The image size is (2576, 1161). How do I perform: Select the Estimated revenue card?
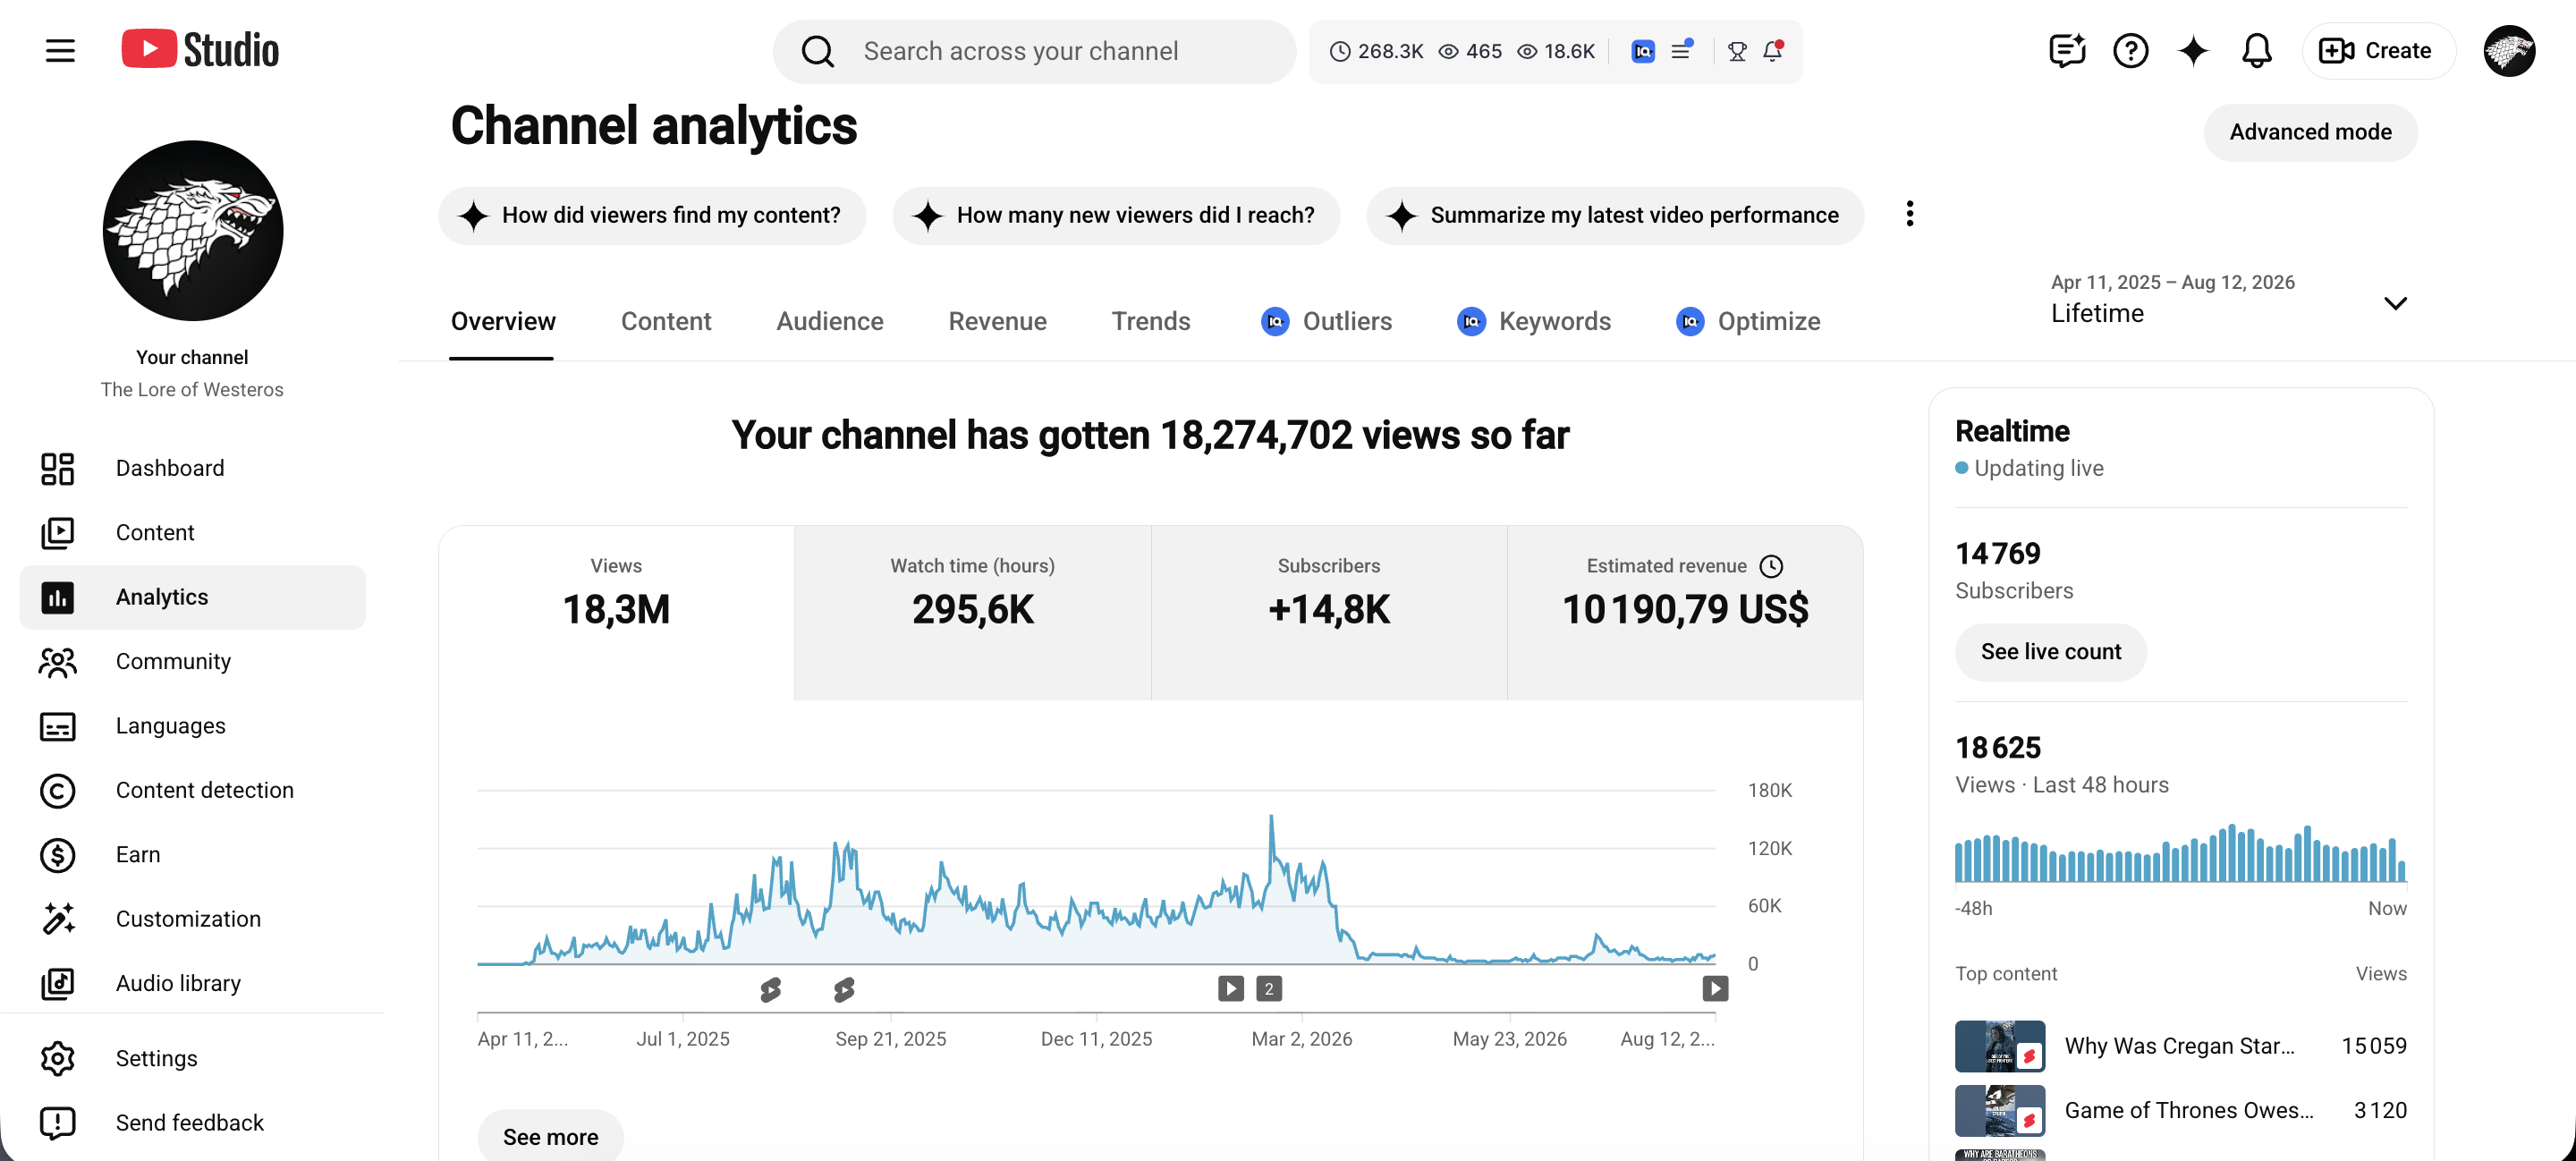pyautogui.click(x=1685, y=613)
